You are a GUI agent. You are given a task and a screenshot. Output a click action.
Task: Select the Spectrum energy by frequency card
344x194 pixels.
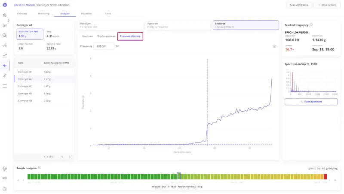pos(178,25)
